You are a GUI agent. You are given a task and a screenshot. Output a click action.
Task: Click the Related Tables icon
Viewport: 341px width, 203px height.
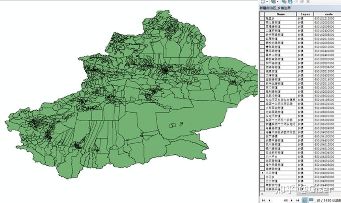273,2
